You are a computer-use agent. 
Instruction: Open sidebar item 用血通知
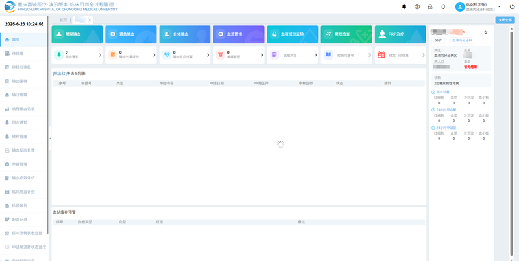coord(24,122)
